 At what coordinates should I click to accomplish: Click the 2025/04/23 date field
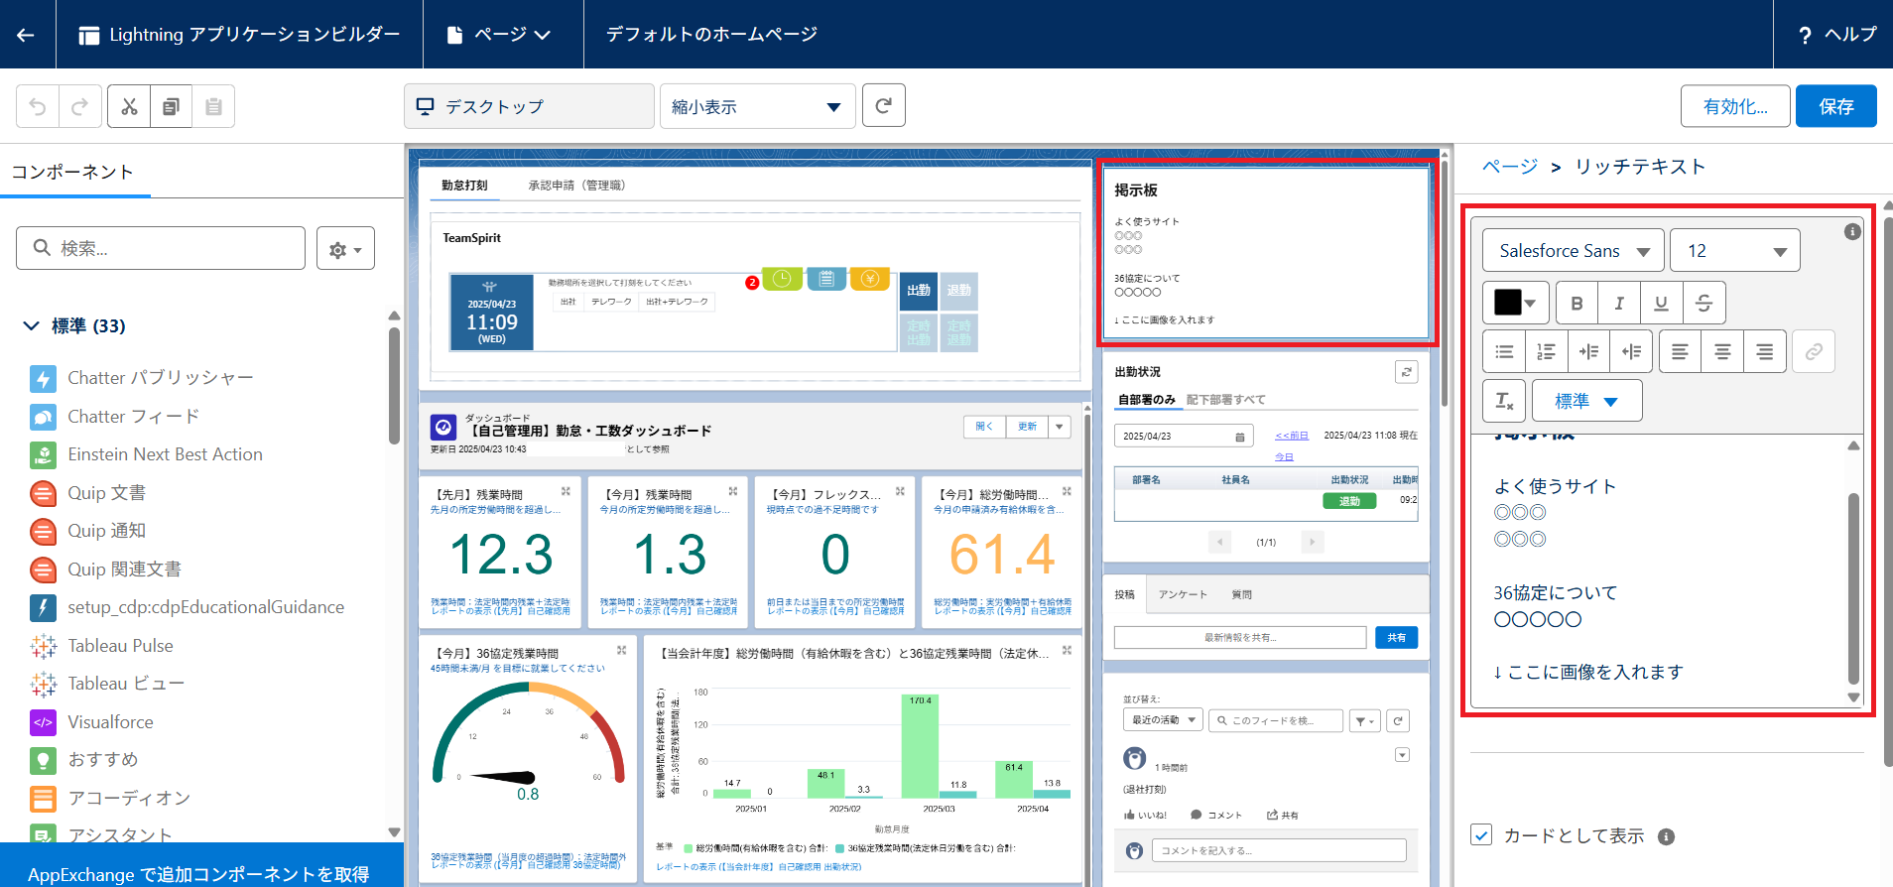(x=1184, y=437)
